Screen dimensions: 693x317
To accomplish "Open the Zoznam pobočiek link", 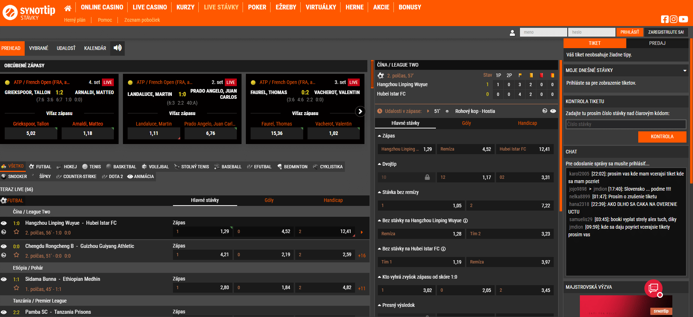I will pos(142,20).
